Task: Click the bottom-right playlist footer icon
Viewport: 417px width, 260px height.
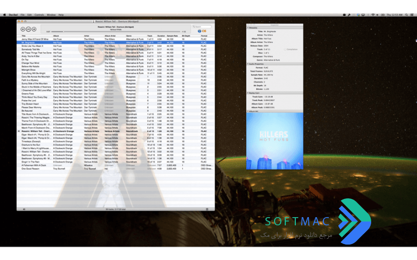Action: click(207, 209)
